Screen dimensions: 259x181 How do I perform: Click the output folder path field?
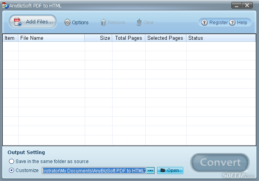point(94,170)
